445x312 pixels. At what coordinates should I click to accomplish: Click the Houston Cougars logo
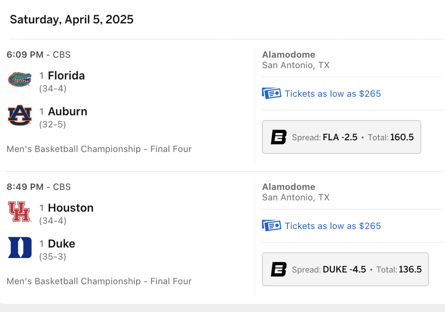[x=20, y=211]
